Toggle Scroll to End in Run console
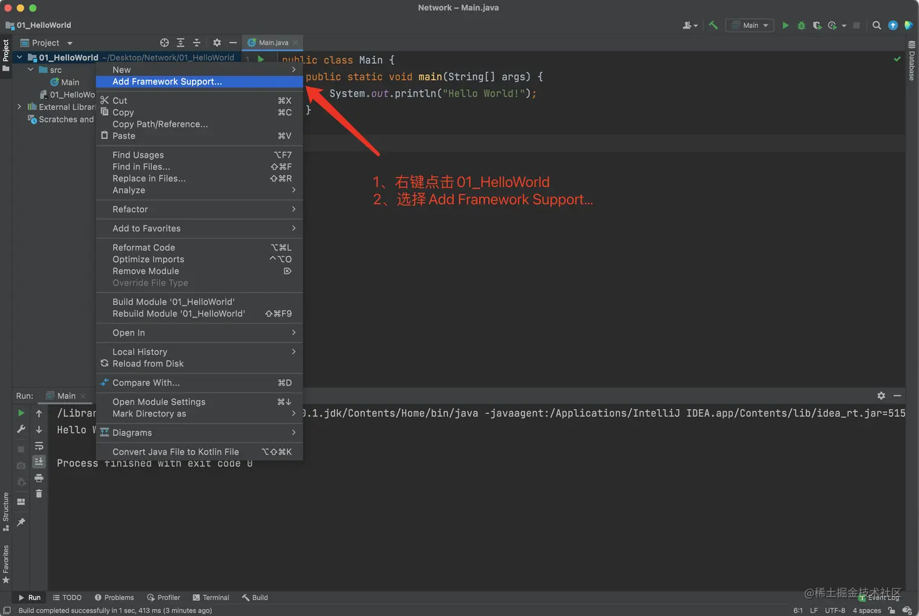Viewport: 919px width, 616px height. tap(39, 462)
